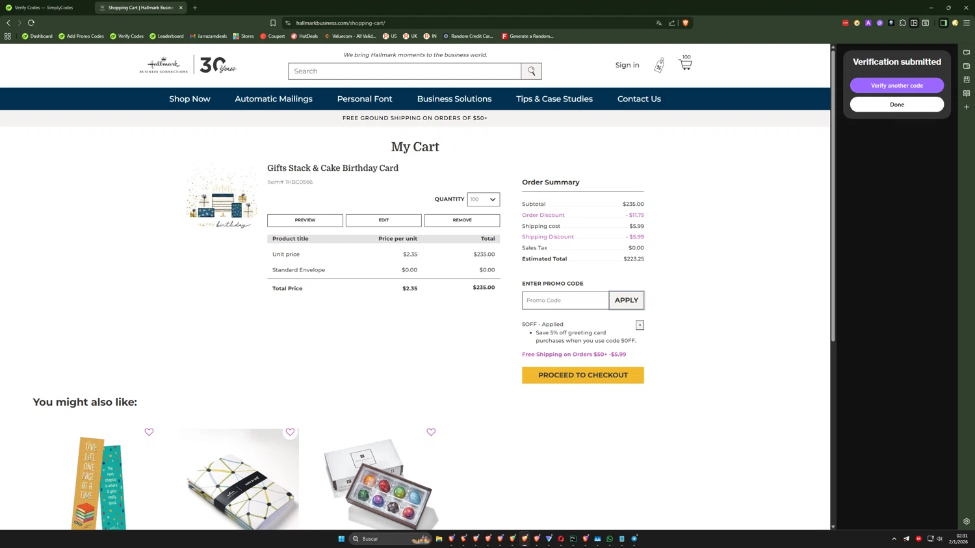
Task: Reload the page with the refresh icon
Action: [x=31, y=23]
